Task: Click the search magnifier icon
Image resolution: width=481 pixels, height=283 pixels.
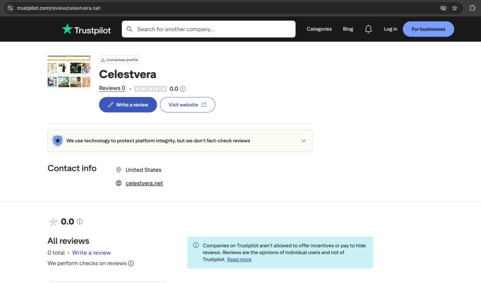Action: [130, 29]
